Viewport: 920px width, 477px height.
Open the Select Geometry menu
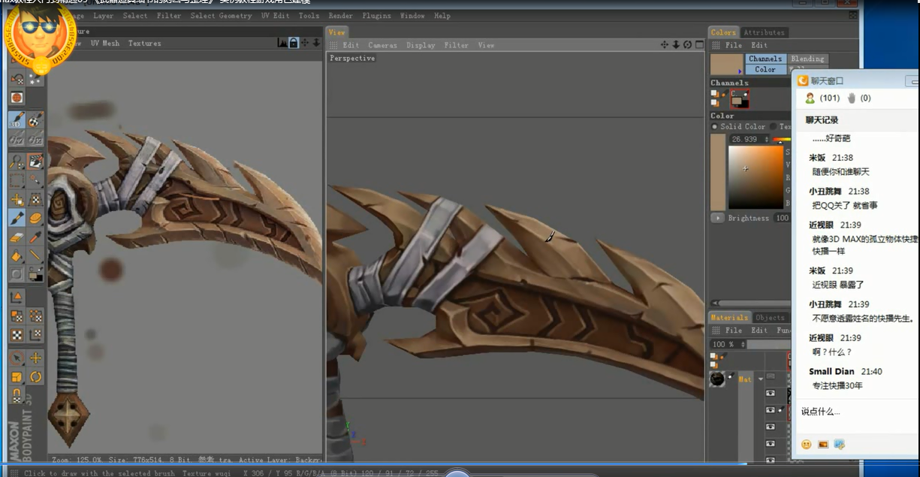coord(221,16)
